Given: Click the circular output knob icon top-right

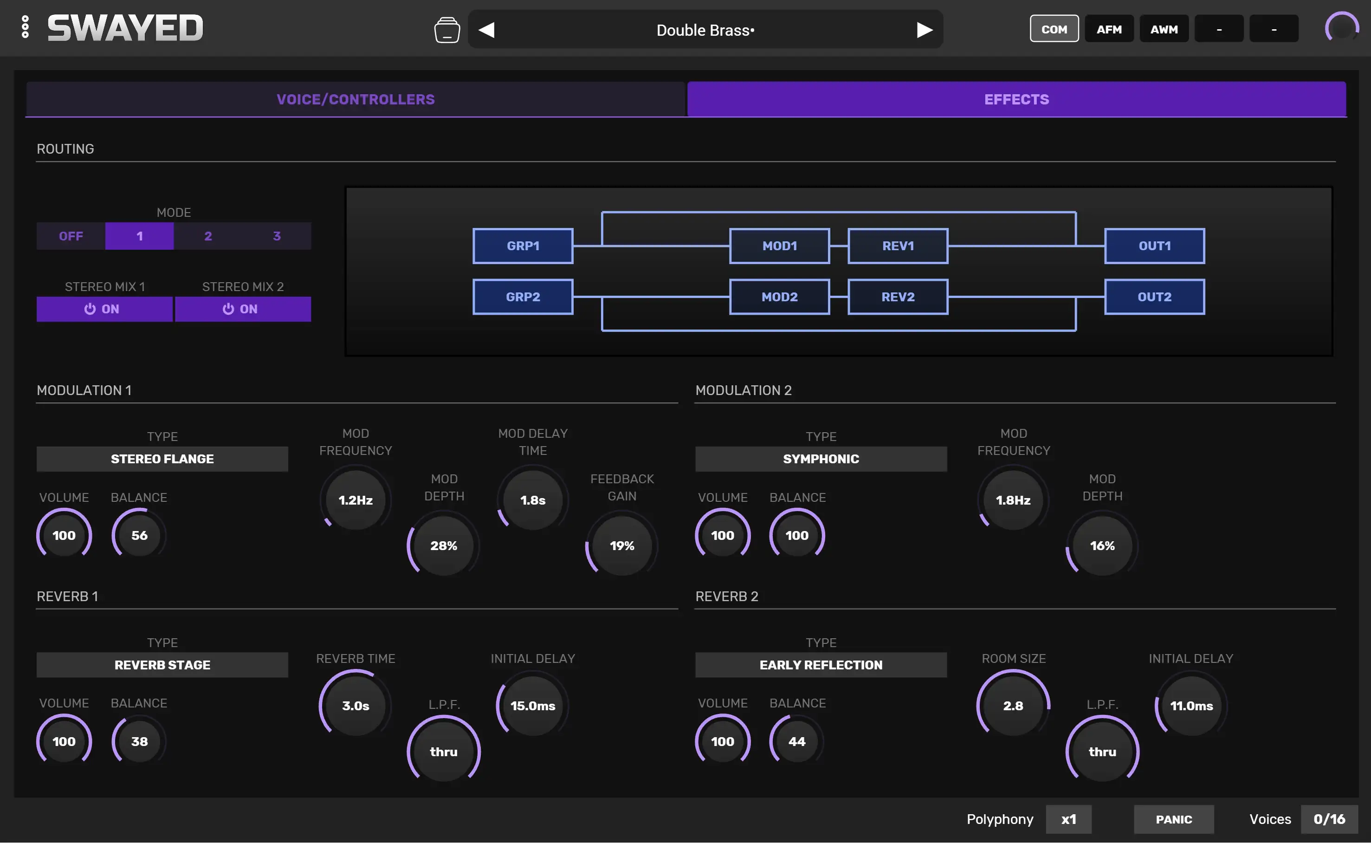Looking at the screenshot, I should pyautogui.click(x=1341, y=27).
